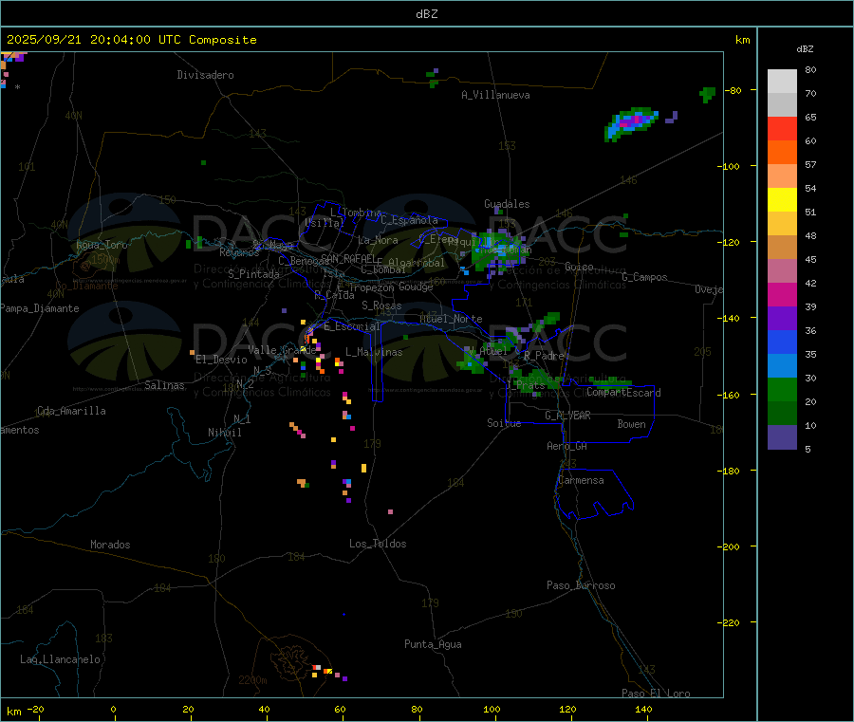Click the 'Agua_Toro' map label
Screen dimensions: 854x722
tap(102, 245)
